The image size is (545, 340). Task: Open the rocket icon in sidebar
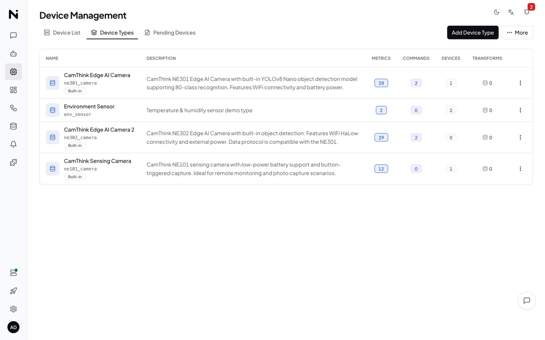pos(13,291)
